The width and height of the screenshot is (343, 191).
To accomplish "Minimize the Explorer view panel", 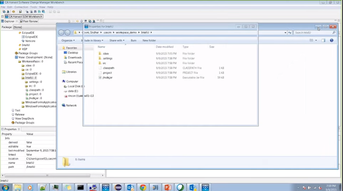I will click(98, 21).
